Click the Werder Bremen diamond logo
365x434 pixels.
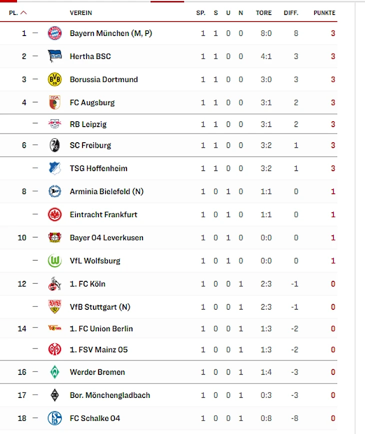tap(54, 372)
